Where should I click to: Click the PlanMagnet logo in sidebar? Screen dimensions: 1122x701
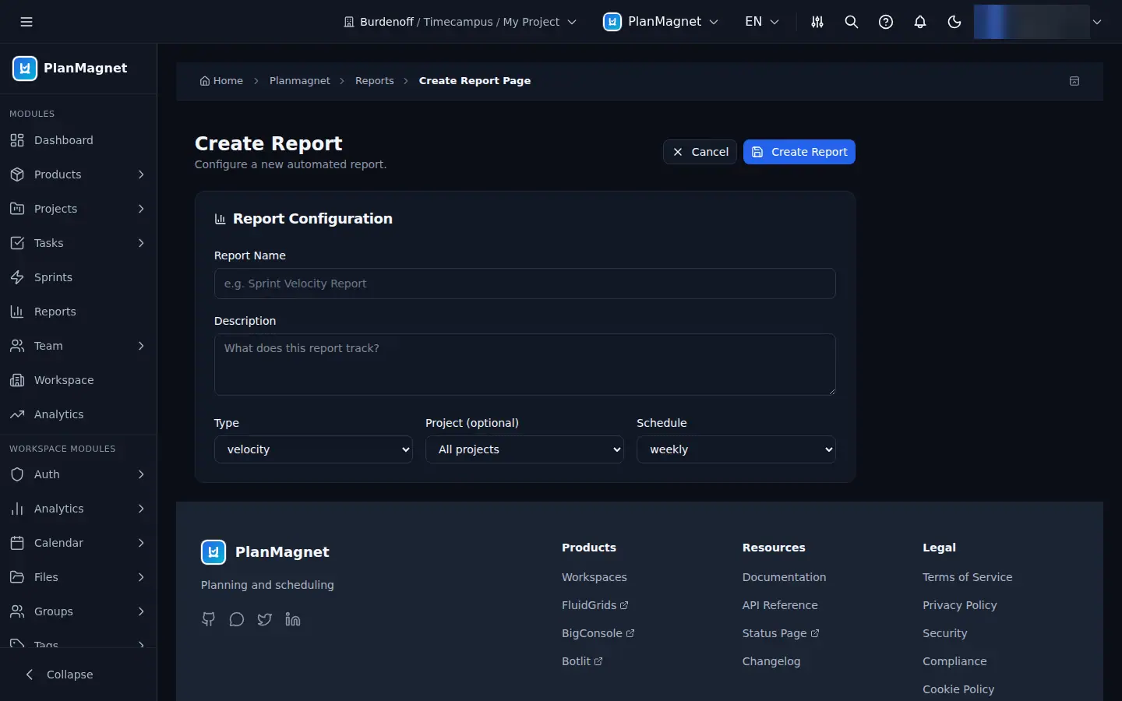pyautogui.click(x=25, y=69)
